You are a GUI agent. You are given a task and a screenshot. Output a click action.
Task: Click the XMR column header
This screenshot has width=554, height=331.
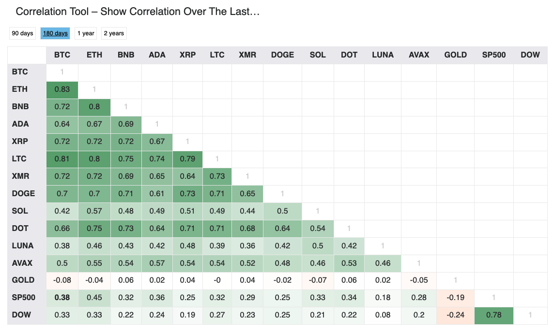coord(247,55)
